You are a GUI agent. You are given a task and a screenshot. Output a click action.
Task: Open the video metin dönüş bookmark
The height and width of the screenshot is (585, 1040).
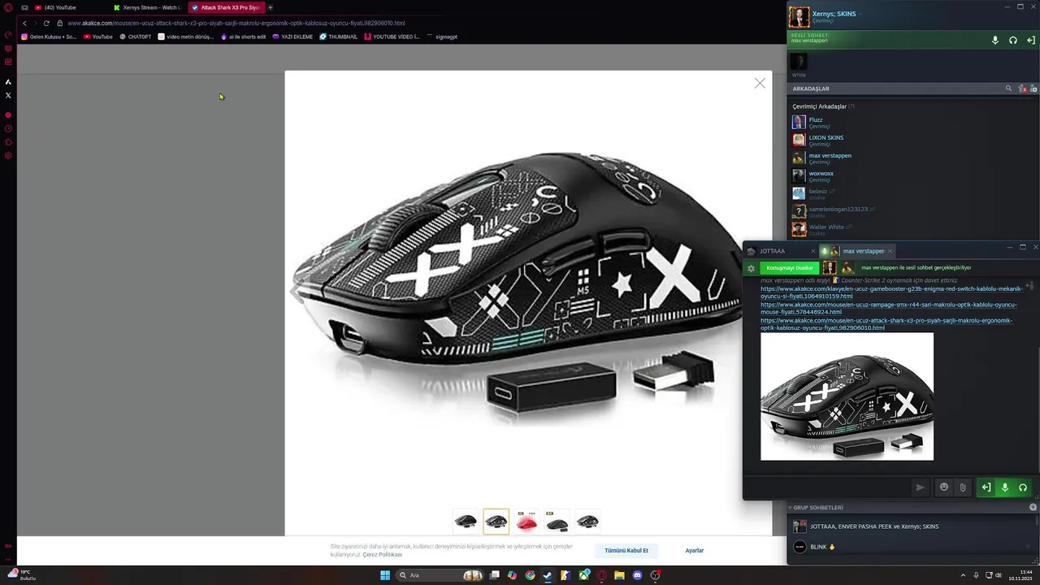[186, 37]
